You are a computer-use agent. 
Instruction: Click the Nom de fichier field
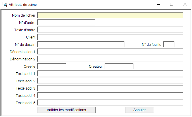pyautogui.click(x=110, y=15)
